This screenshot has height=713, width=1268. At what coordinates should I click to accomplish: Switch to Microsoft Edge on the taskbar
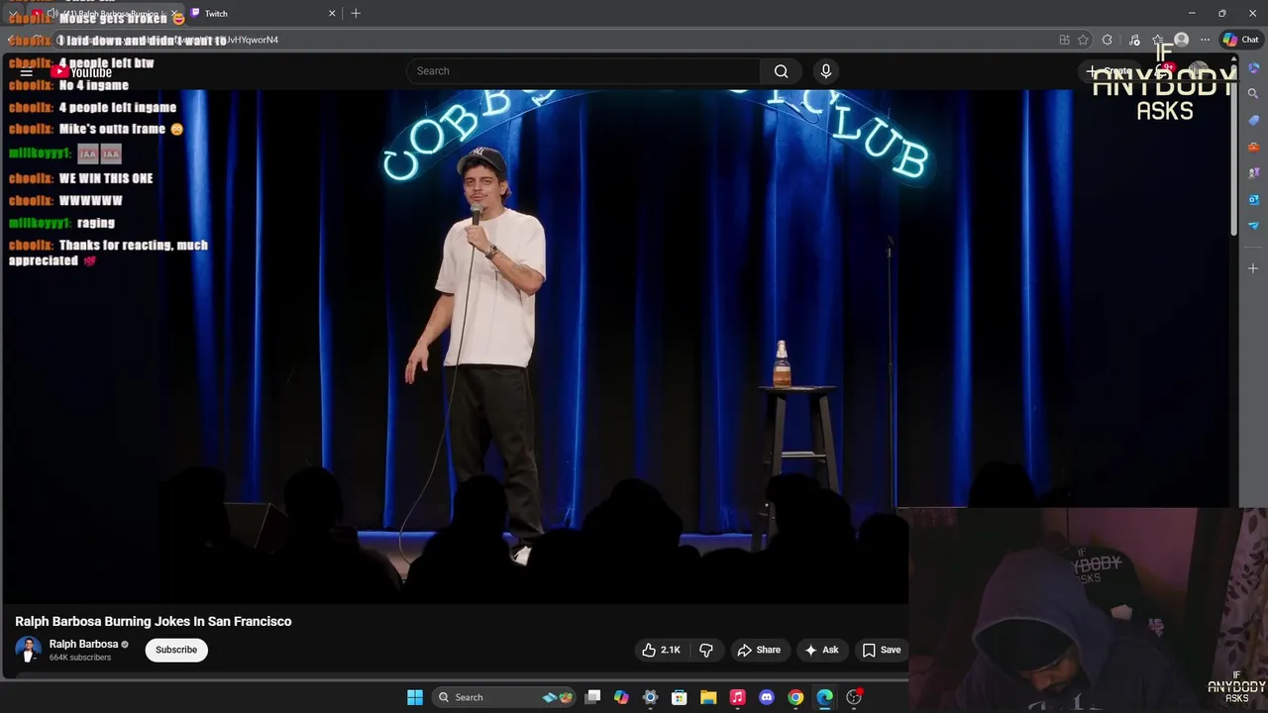824,697
